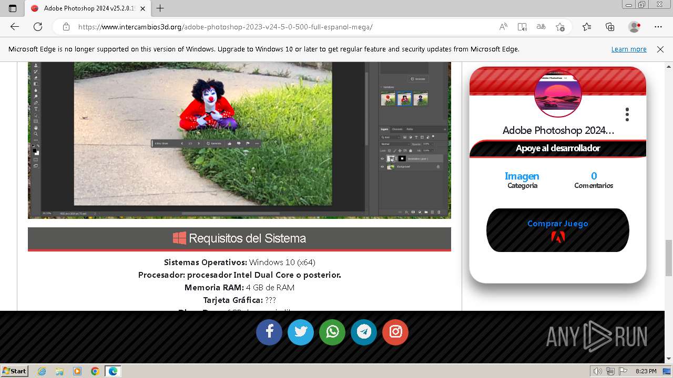View site information via the lock icon
The image size is (673, 378).
pos(66,27)
